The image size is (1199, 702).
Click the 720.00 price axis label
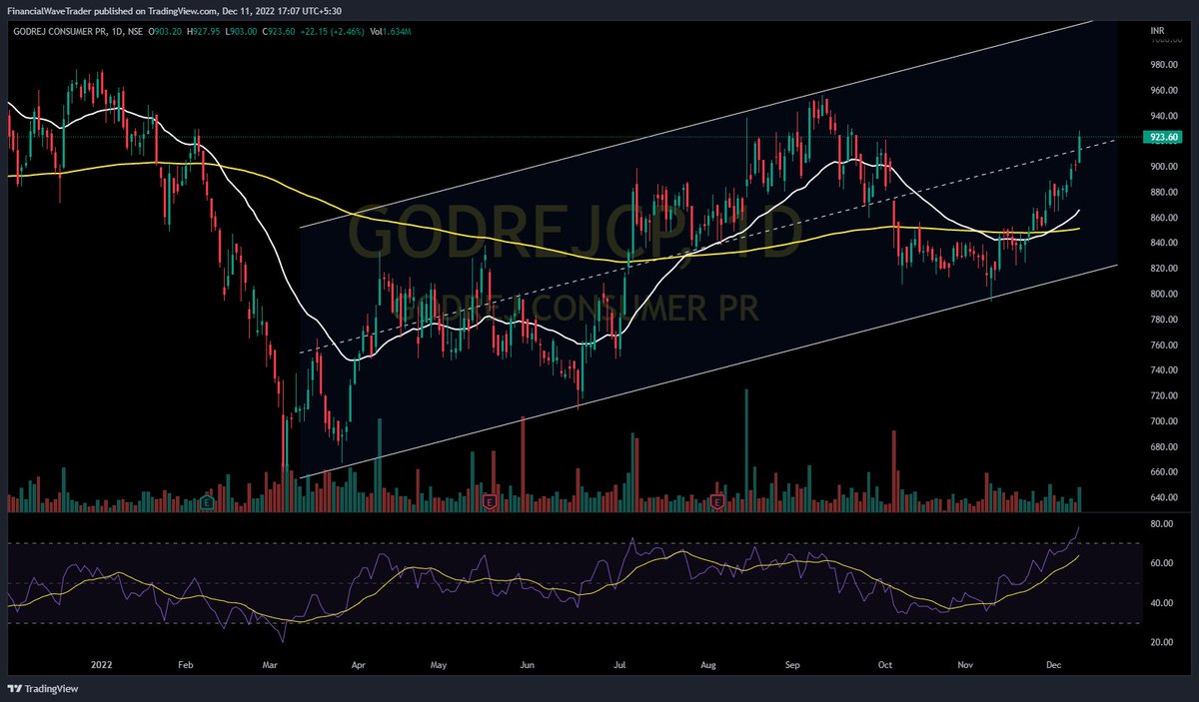[1162, 395]
